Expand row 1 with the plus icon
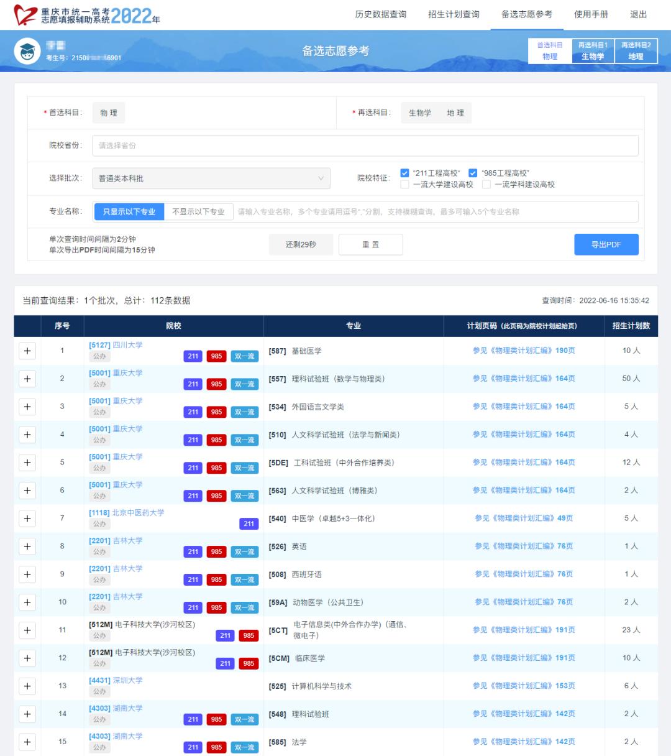Screen dimensions: 671x756 click(27, 351)
